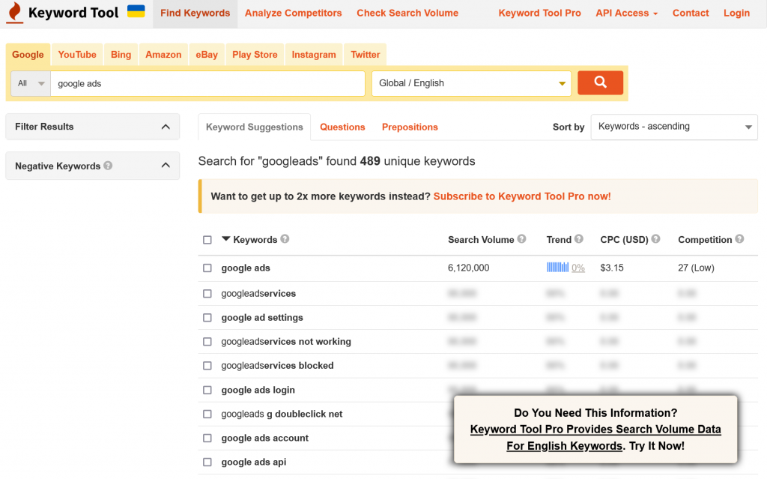Image resolution: width=767 pixels, height=479 pixels.
Task: Click help icon next to Search Volume
Action: 521,239
